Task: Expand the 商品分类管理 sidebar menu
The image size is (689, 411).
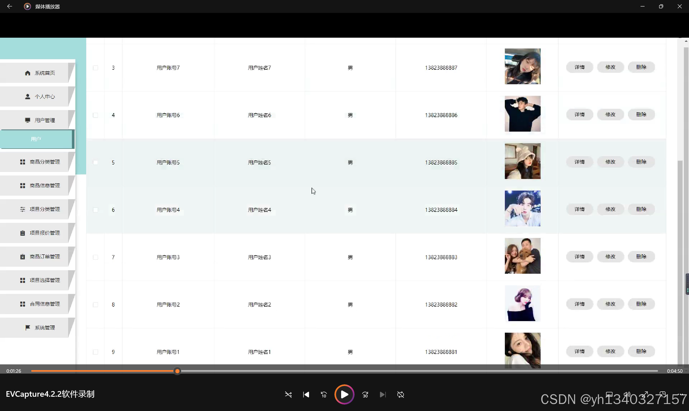Action: pos(40,162)
